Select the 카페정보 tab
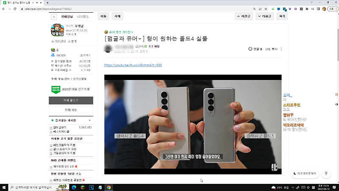 pos(67,17)
